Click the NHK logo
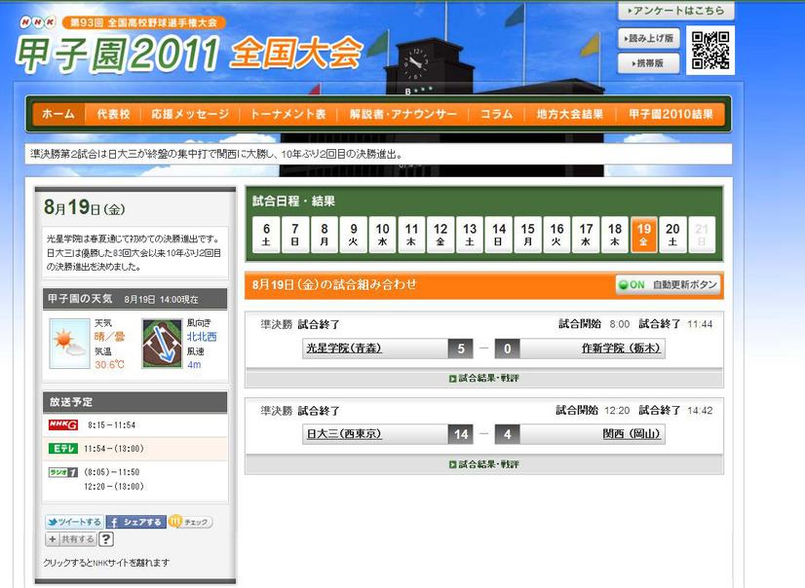The height and width of the screenshot is (588, 805). (x=37, y=22)
